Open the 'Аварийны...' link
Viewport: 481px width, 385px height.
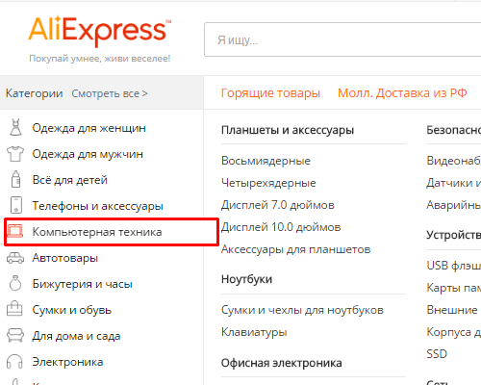[453, 205]
